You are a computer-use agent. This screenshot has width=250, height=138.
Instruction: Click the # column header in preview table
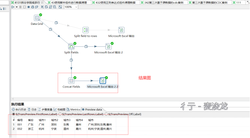tap(14, 120)
